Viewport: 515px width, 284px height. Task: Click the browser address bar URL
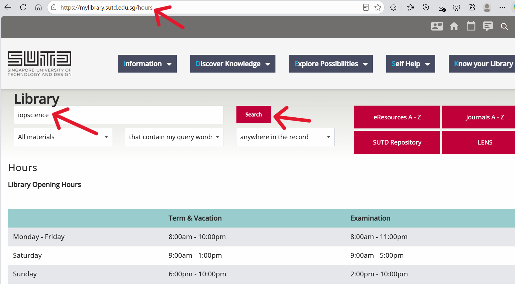[106, 8]
